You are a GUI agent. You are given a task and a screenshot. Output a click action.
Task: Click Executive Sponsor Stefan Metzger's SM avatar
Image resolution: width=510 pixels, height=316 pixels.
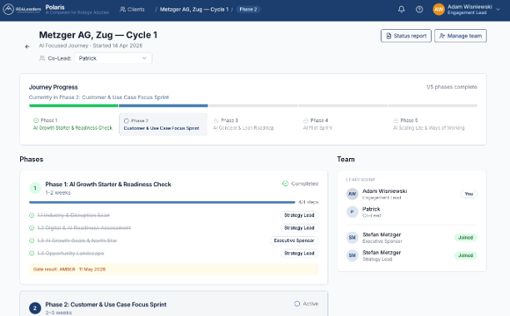click(352, 238)
